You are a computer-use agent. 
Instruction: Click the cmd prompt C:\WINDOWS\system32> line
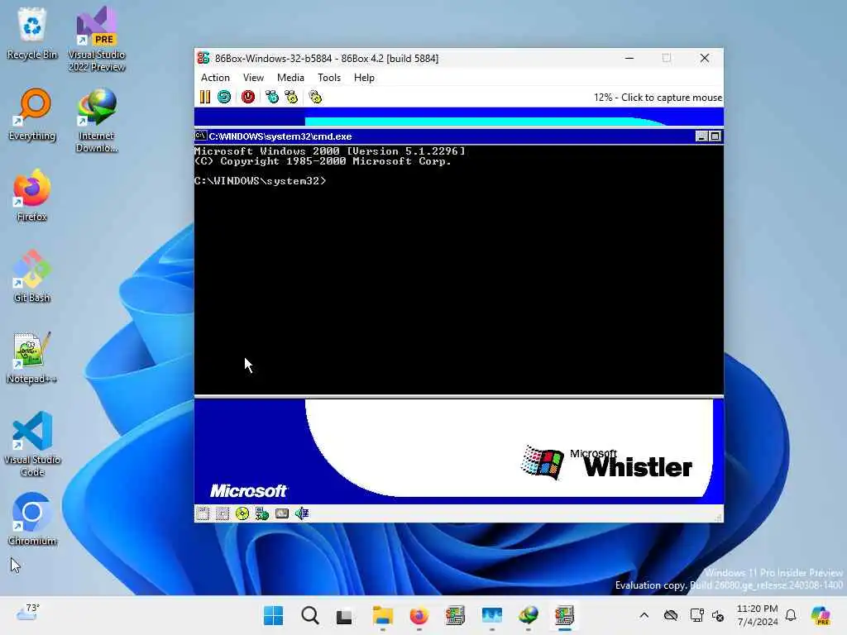coord(261,181)
